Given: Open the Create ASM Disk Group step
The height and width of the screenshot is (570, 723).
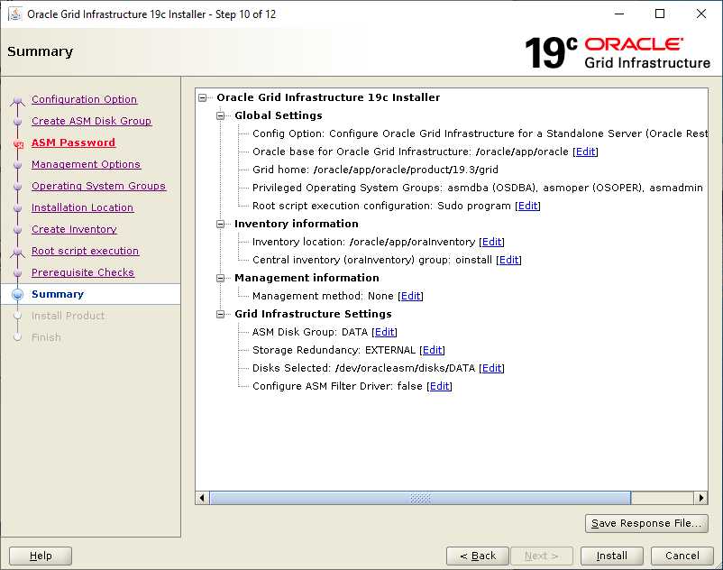Looking at the screenshot, I should [91, 121].
